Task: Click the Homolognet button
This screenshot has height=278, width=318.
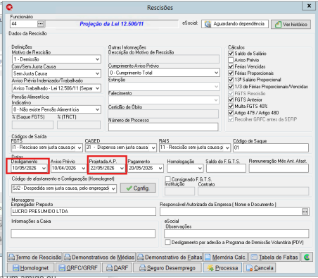Action: tap(31, 267)
